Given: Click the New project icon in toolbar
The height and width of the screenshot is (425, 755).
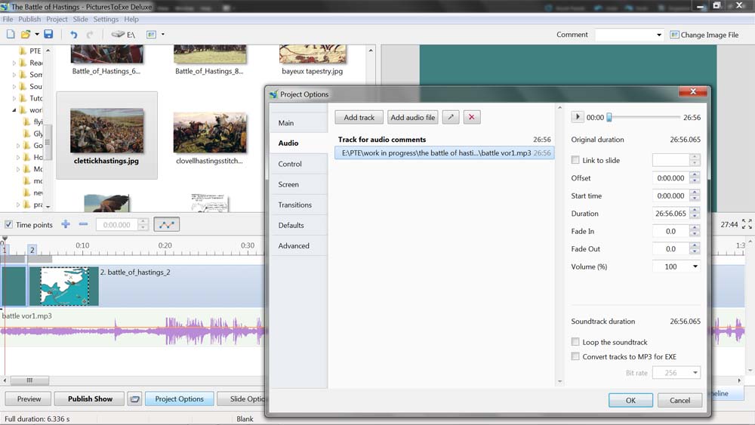Looking at the screenshot, I should pos(11,35).
